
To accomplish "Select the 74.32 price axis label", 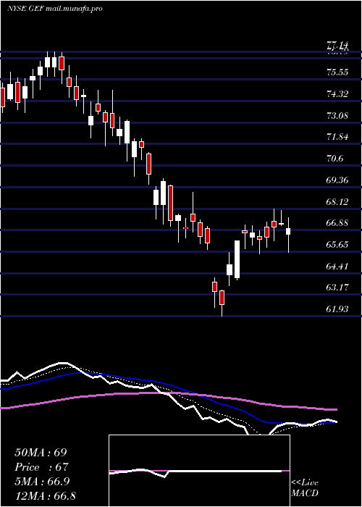I will click(x=337, y=93).
